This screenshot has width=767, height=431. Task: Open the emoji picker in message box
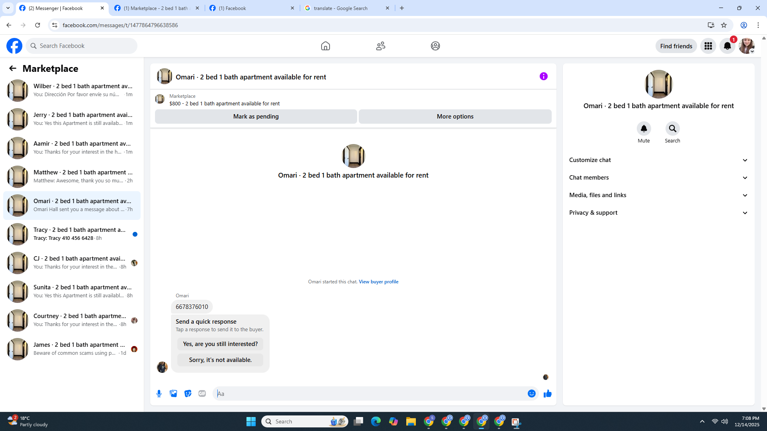coord(531,393)
